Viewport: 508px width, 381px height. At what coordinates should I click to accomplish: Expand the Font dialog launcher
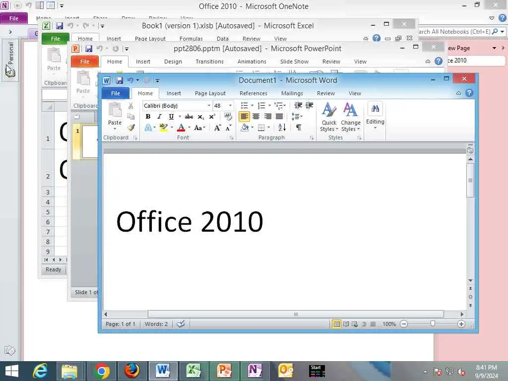tap(231, 138)
